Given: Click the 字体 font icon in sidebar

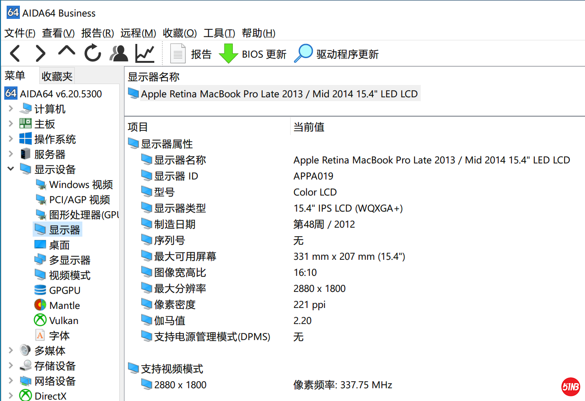Looking at the screenshot, I should click(40, 335).
